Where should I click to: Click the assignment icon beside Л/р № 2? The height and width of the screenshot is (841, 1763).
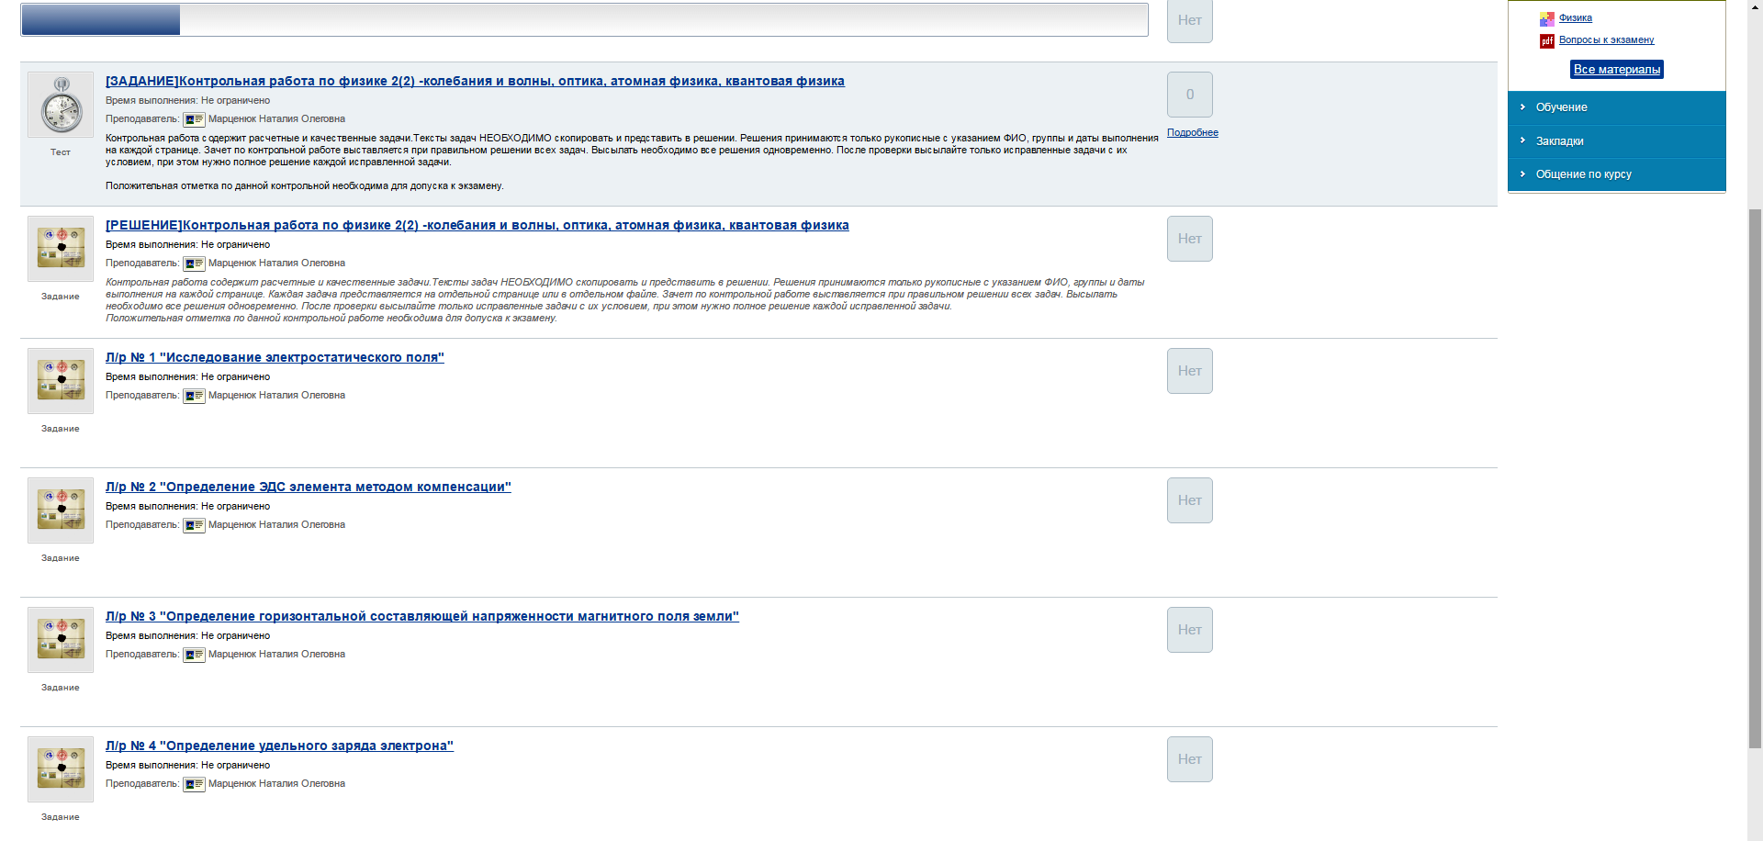click(x=61, y=510)
